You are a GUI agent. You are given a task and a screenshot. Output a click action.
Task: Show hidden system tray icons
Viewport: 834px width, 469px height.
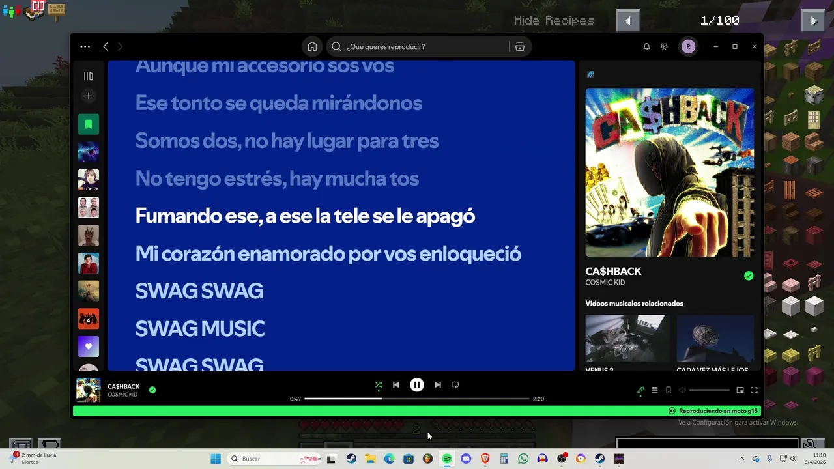tap(741, 459)
